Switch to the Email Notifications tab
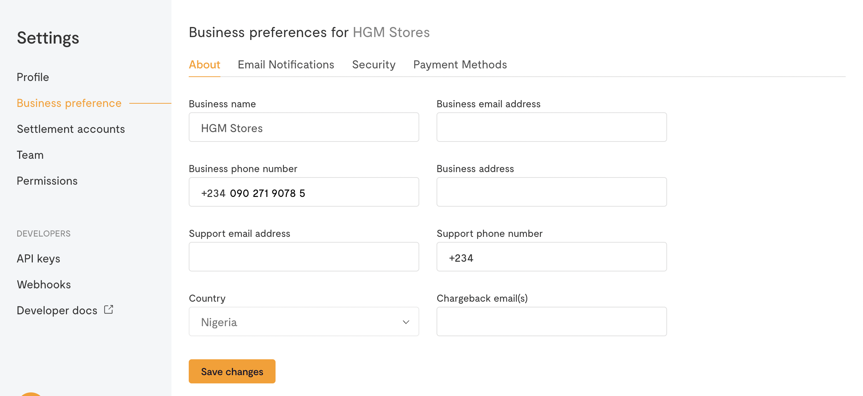The image size is (863, 396). pos(285,64)
